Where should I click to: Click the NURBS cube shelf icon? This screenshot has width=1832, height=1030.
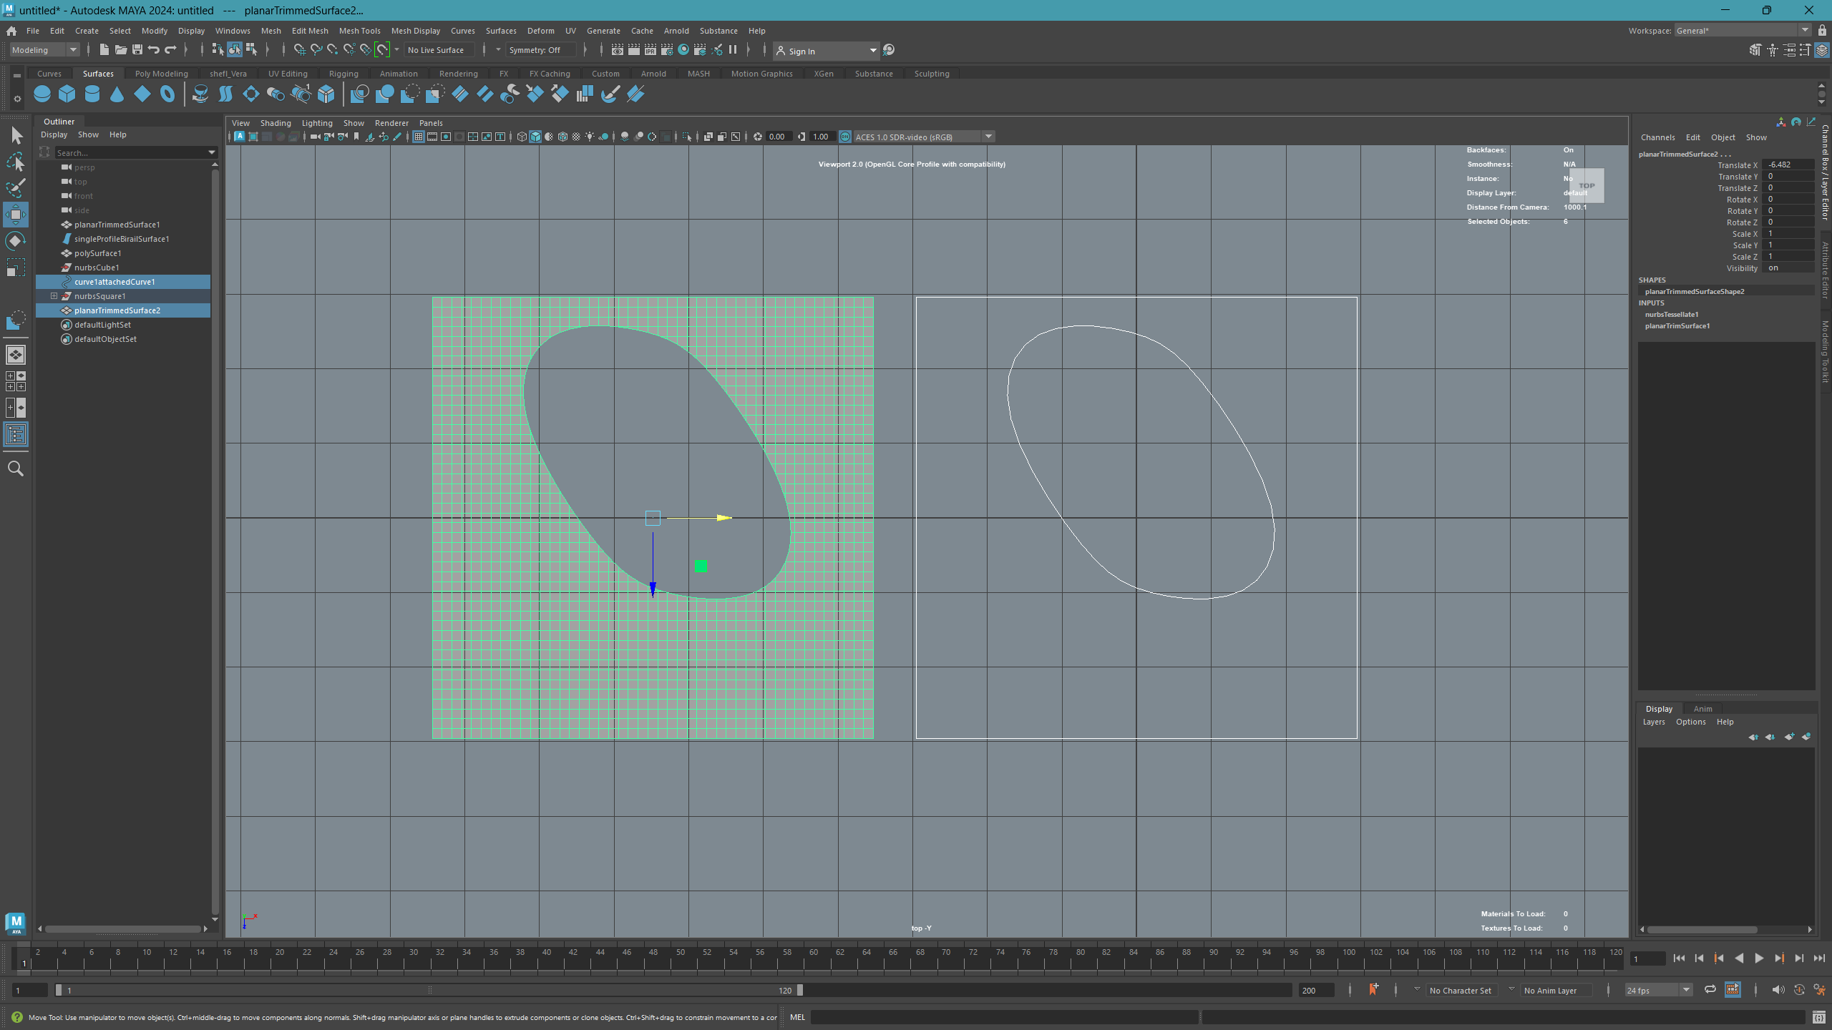(x=67, y=94)
